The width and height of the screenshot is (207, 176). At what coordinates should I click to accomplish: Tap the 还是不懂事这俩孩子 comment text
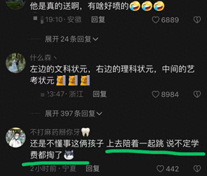point(114,149)
